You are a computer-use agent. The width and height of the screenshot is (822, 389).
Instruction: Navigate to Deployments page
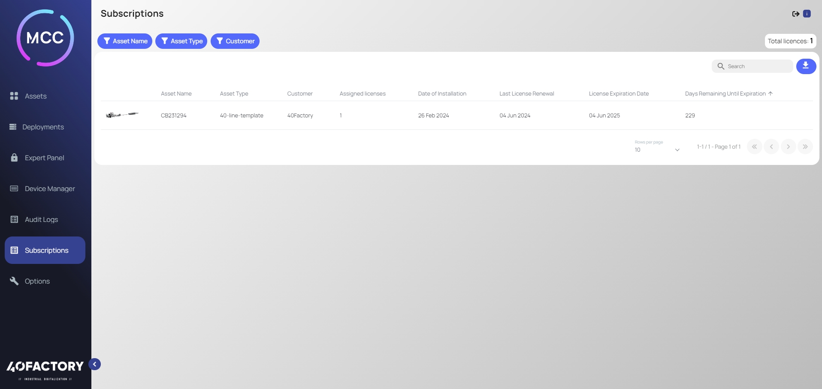tap(43, 127)
